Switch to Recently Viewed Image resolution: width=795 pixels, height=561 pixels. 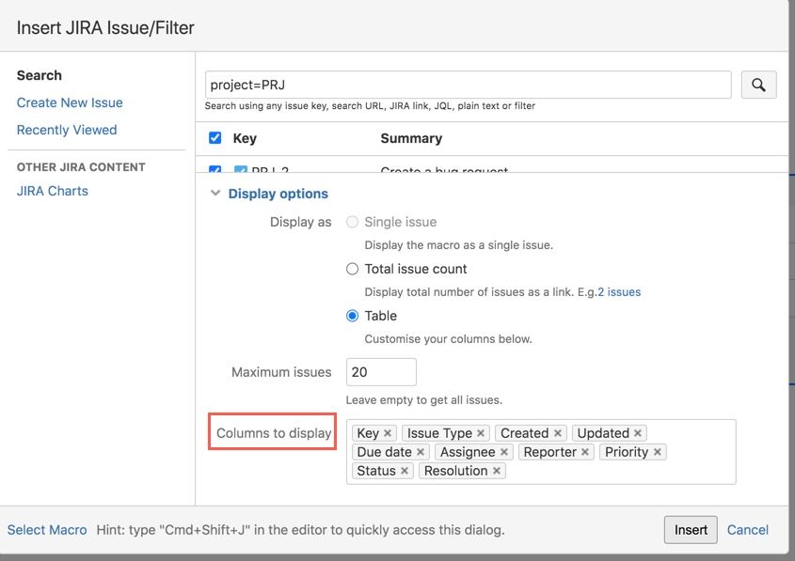click(67, 130)
